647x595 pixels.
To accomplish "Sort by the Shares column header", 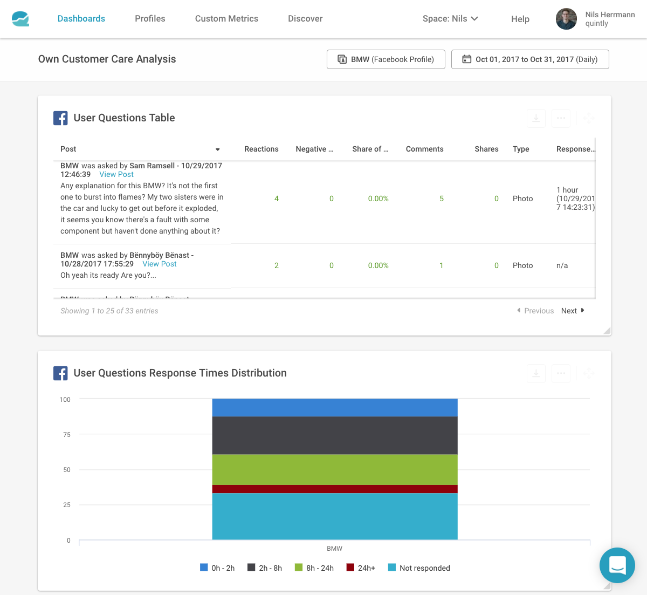I will coord(486,149).
